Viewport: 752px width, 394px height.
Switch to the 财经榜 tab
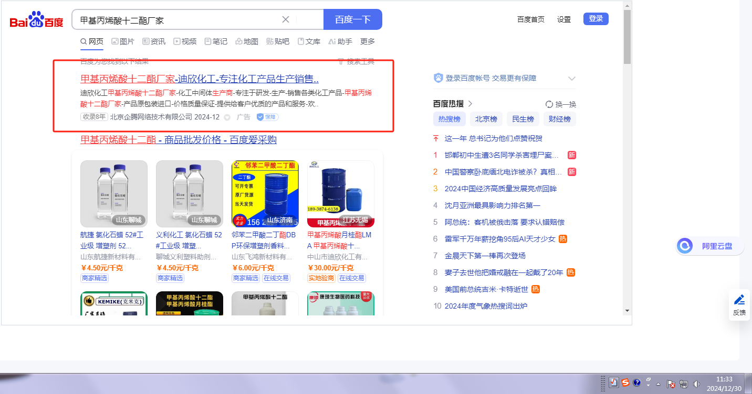[560, 119]
